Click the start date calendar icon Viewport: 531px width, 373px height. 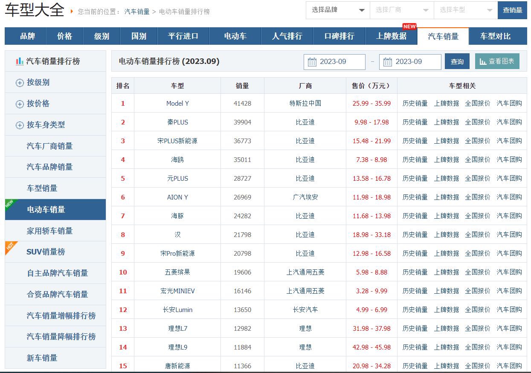(x=312, y=62)
